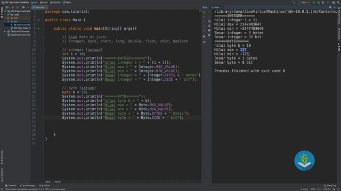Run class Main from gutter arrow
The height and width of the screenshot is (191, 341).
39,20
